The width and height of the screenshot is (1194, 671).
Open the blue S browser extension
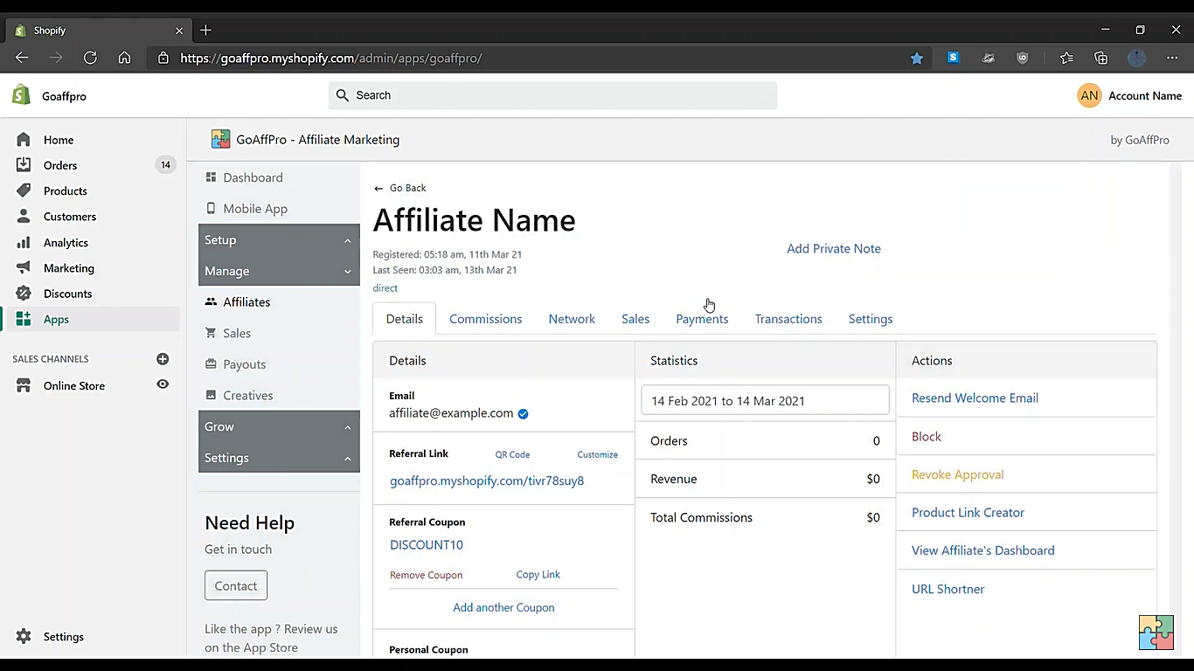click(x=954, y=58)
